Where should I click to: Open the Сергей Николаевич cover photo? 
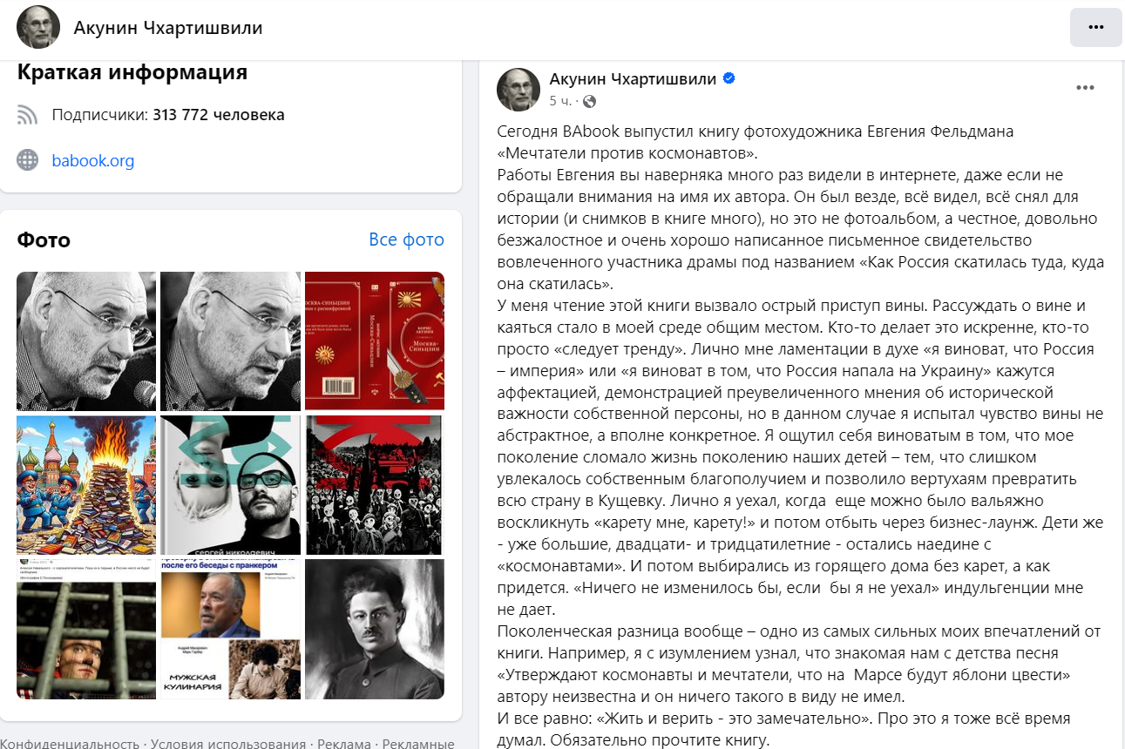(230, 485)
